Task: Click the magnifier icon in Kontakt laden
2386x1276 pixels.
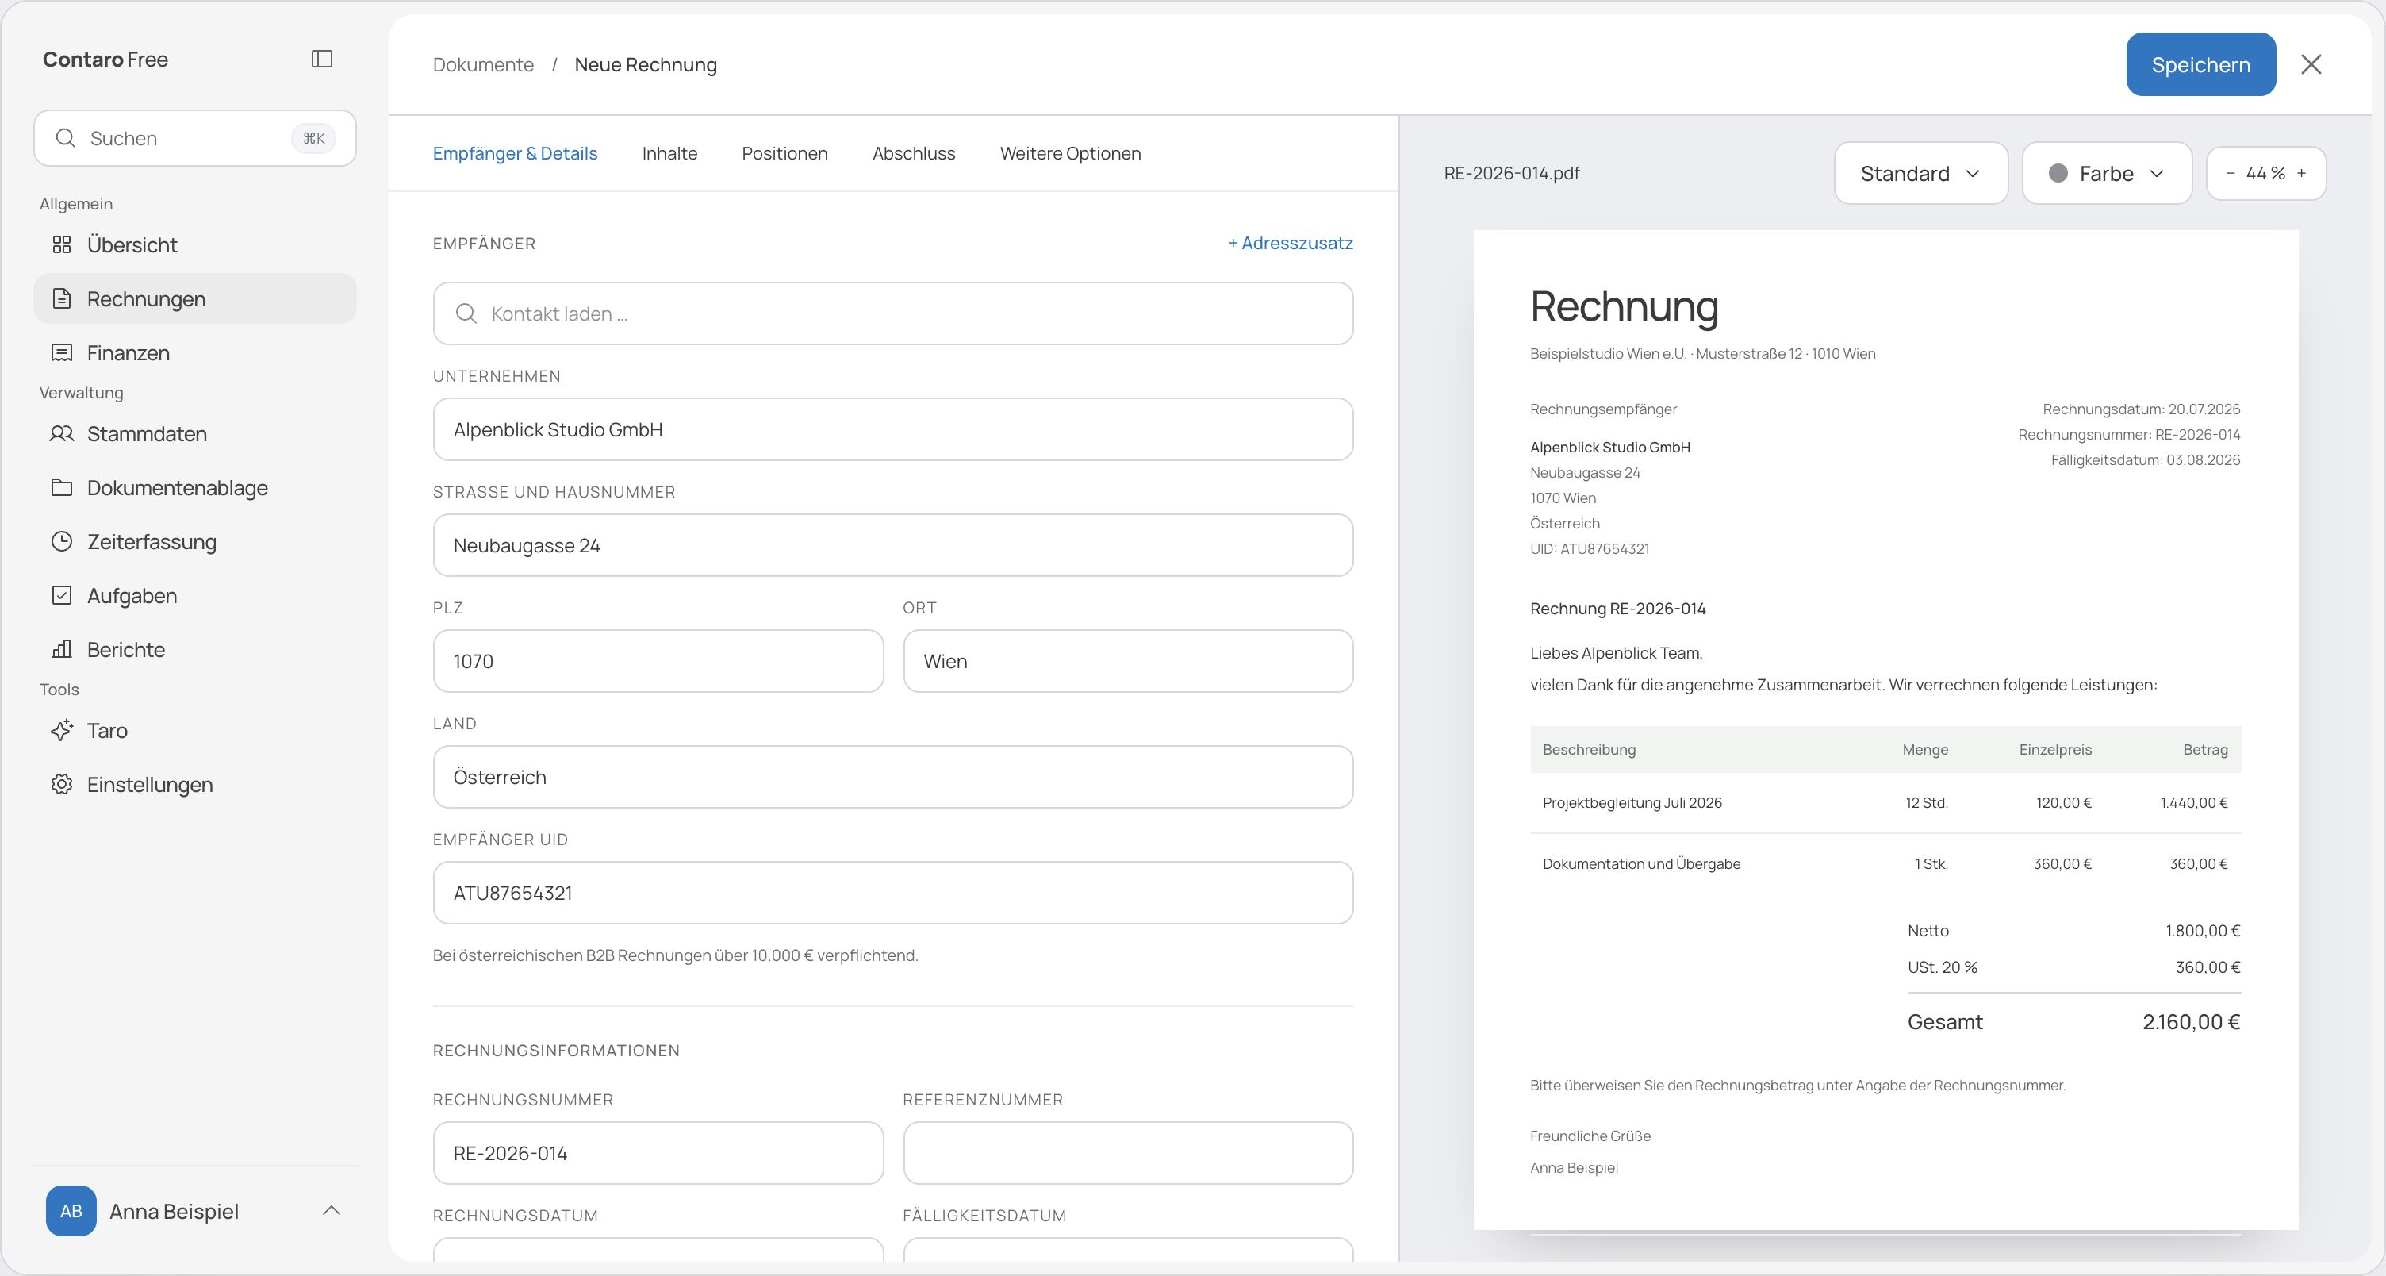Action: click(467, 313)
